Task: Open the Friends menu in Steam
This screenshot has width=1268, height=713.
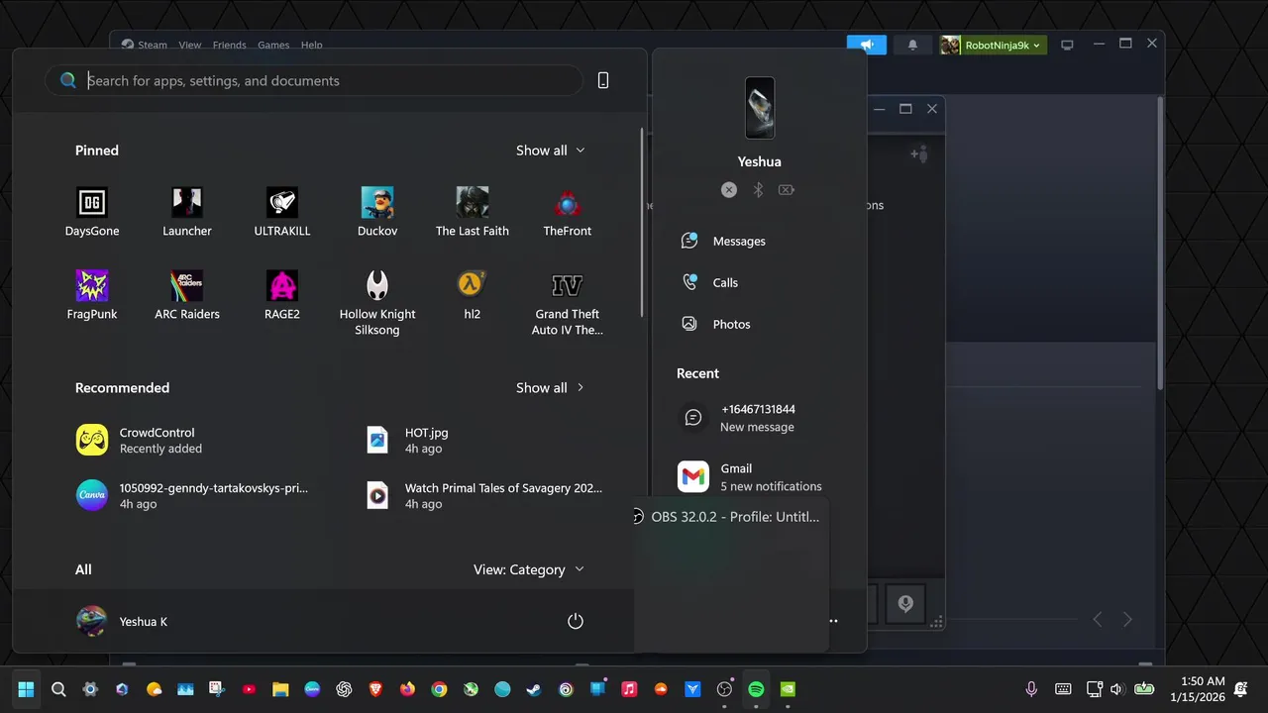Action: 230,45
